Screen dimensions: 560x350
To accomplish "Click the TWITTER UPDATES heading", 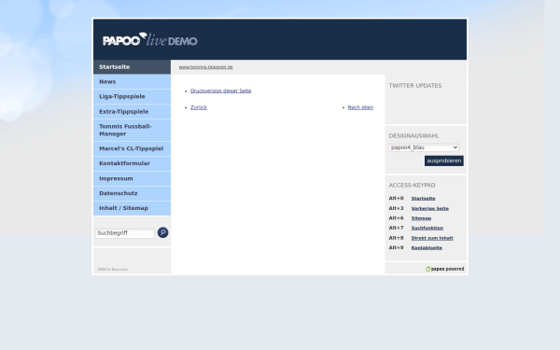I will click(x=415, y=86).
